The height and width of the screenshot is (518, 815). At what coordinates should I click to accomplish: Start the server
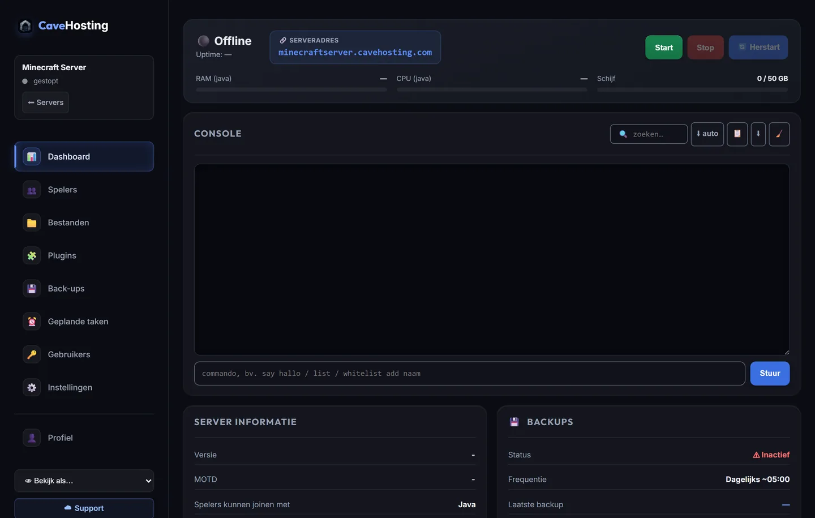[664, 48]
